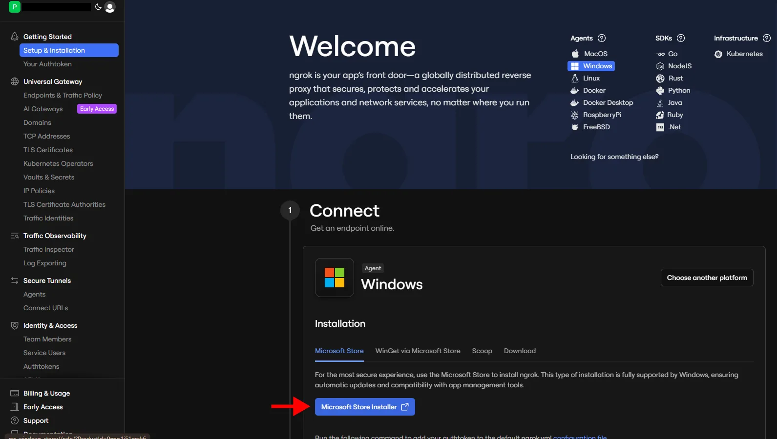Screen dimensions: 777x439
Task: Switch to WinGet via Microsoft Store tab
Action: point(418,351)
